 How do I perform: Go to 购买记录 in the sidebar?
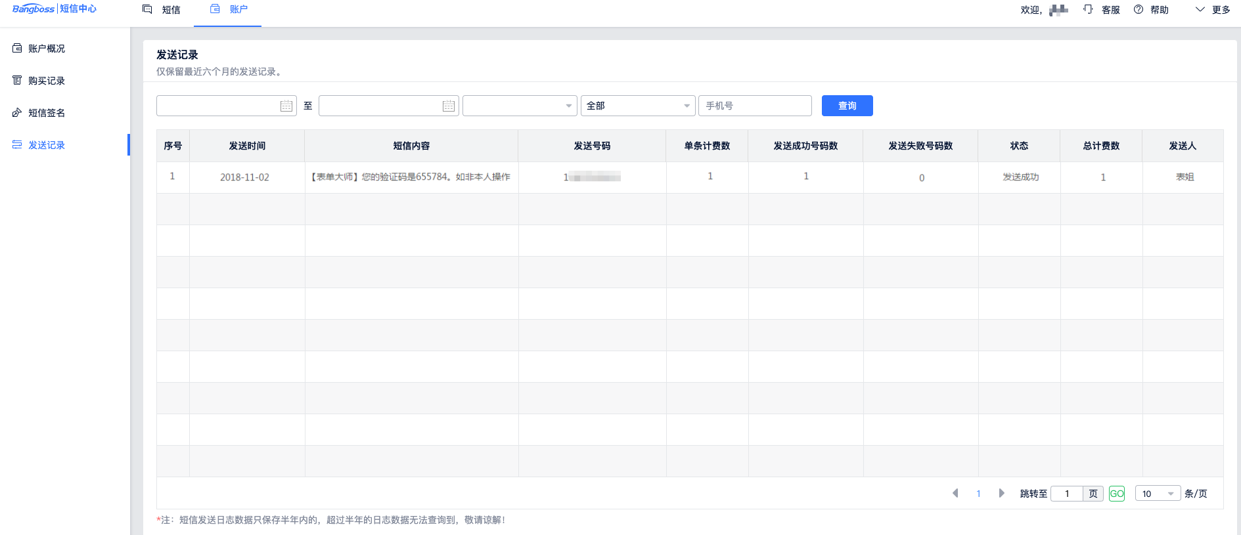pyautogui.click(x=46, y=81)
